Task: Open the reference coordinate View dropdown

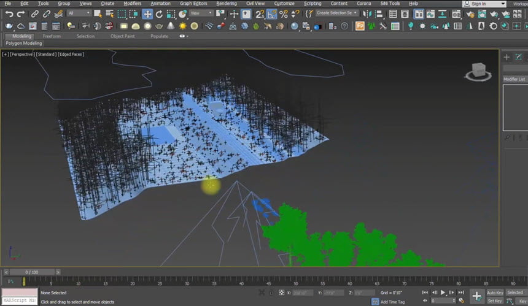Action: point(201,13)
